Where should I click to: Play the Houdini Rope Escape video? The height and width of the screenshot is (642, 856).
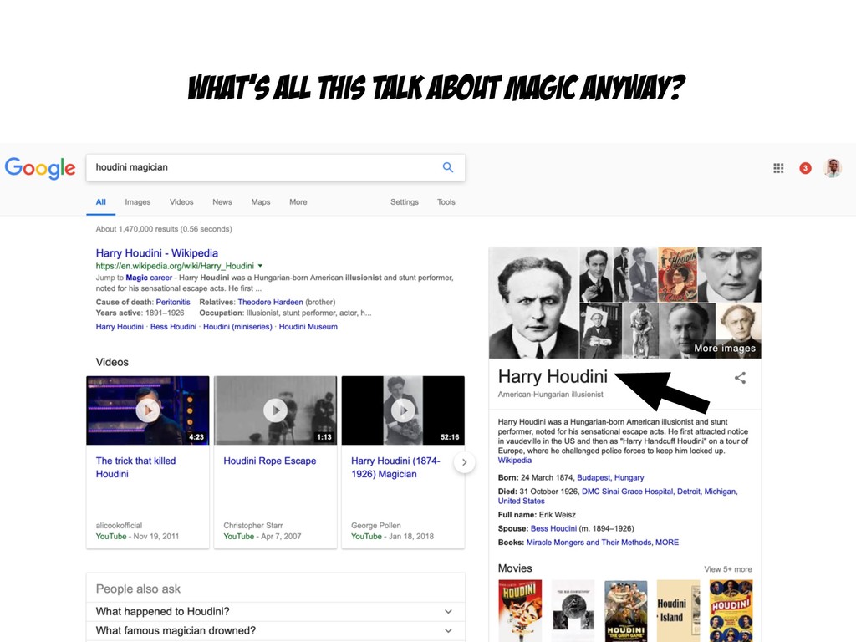click(276, 410)
